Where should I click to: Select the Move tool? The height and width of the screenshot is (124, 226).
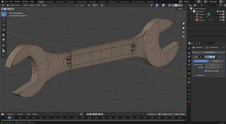coord(4,25)
